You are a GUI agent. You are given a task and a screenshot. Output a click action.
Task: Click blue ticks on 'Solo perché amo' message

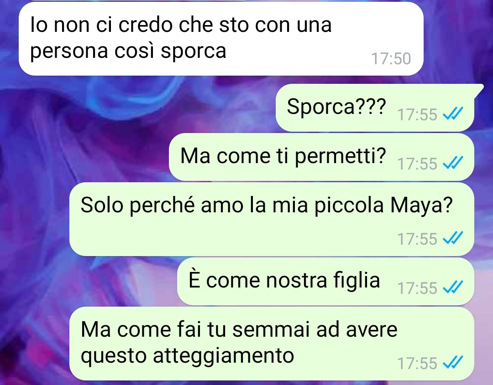point(453,238)
